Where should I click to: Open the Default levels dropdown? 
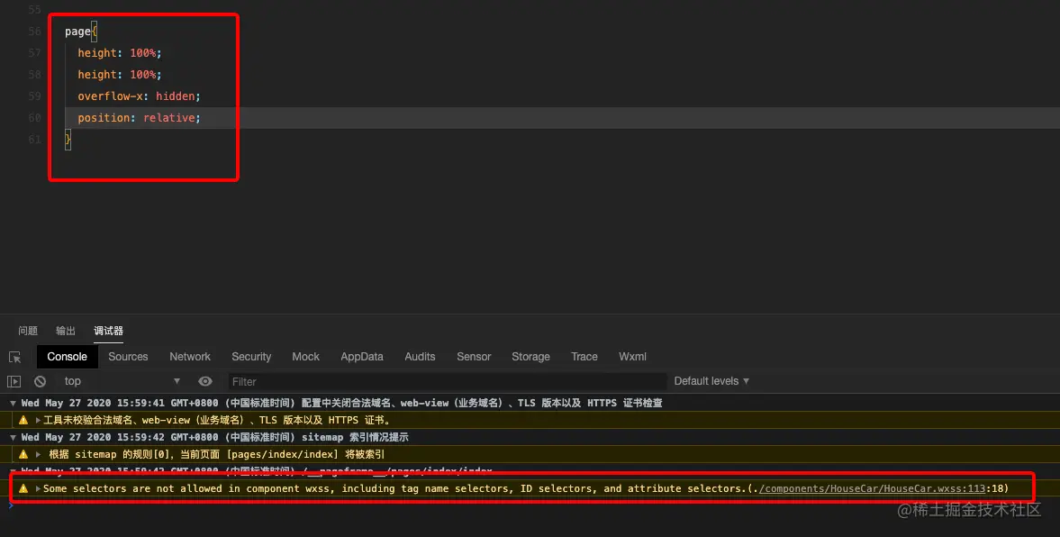coord(711,381)
